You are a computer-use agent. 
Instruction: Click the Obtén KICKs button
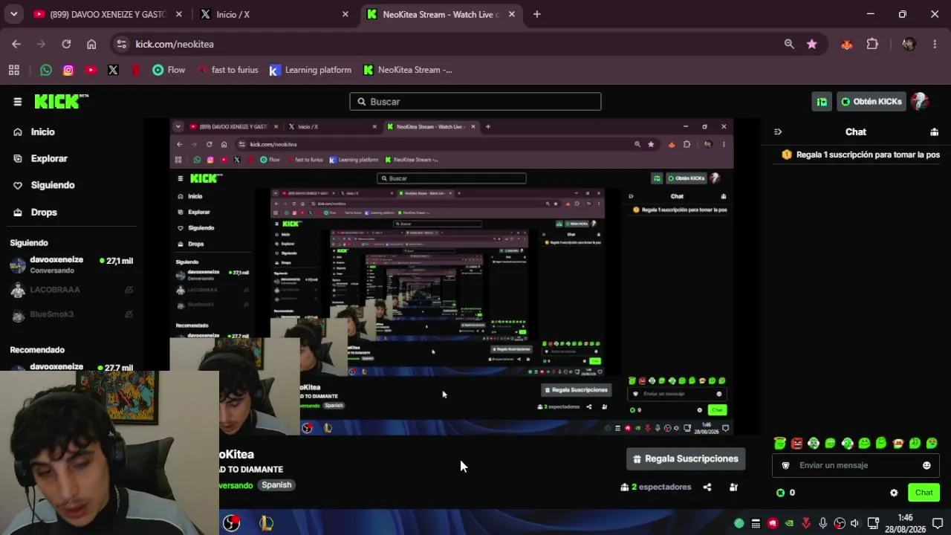tap(871, 102)
